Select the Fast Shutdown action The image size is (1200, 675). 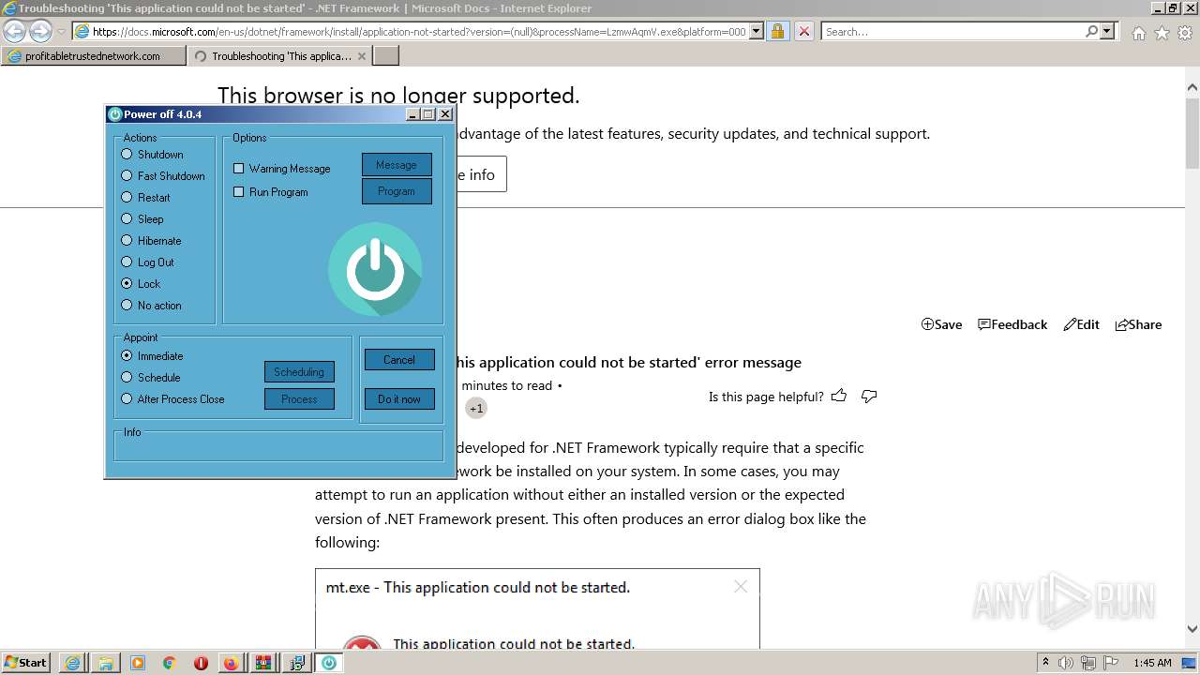(163, 176)
